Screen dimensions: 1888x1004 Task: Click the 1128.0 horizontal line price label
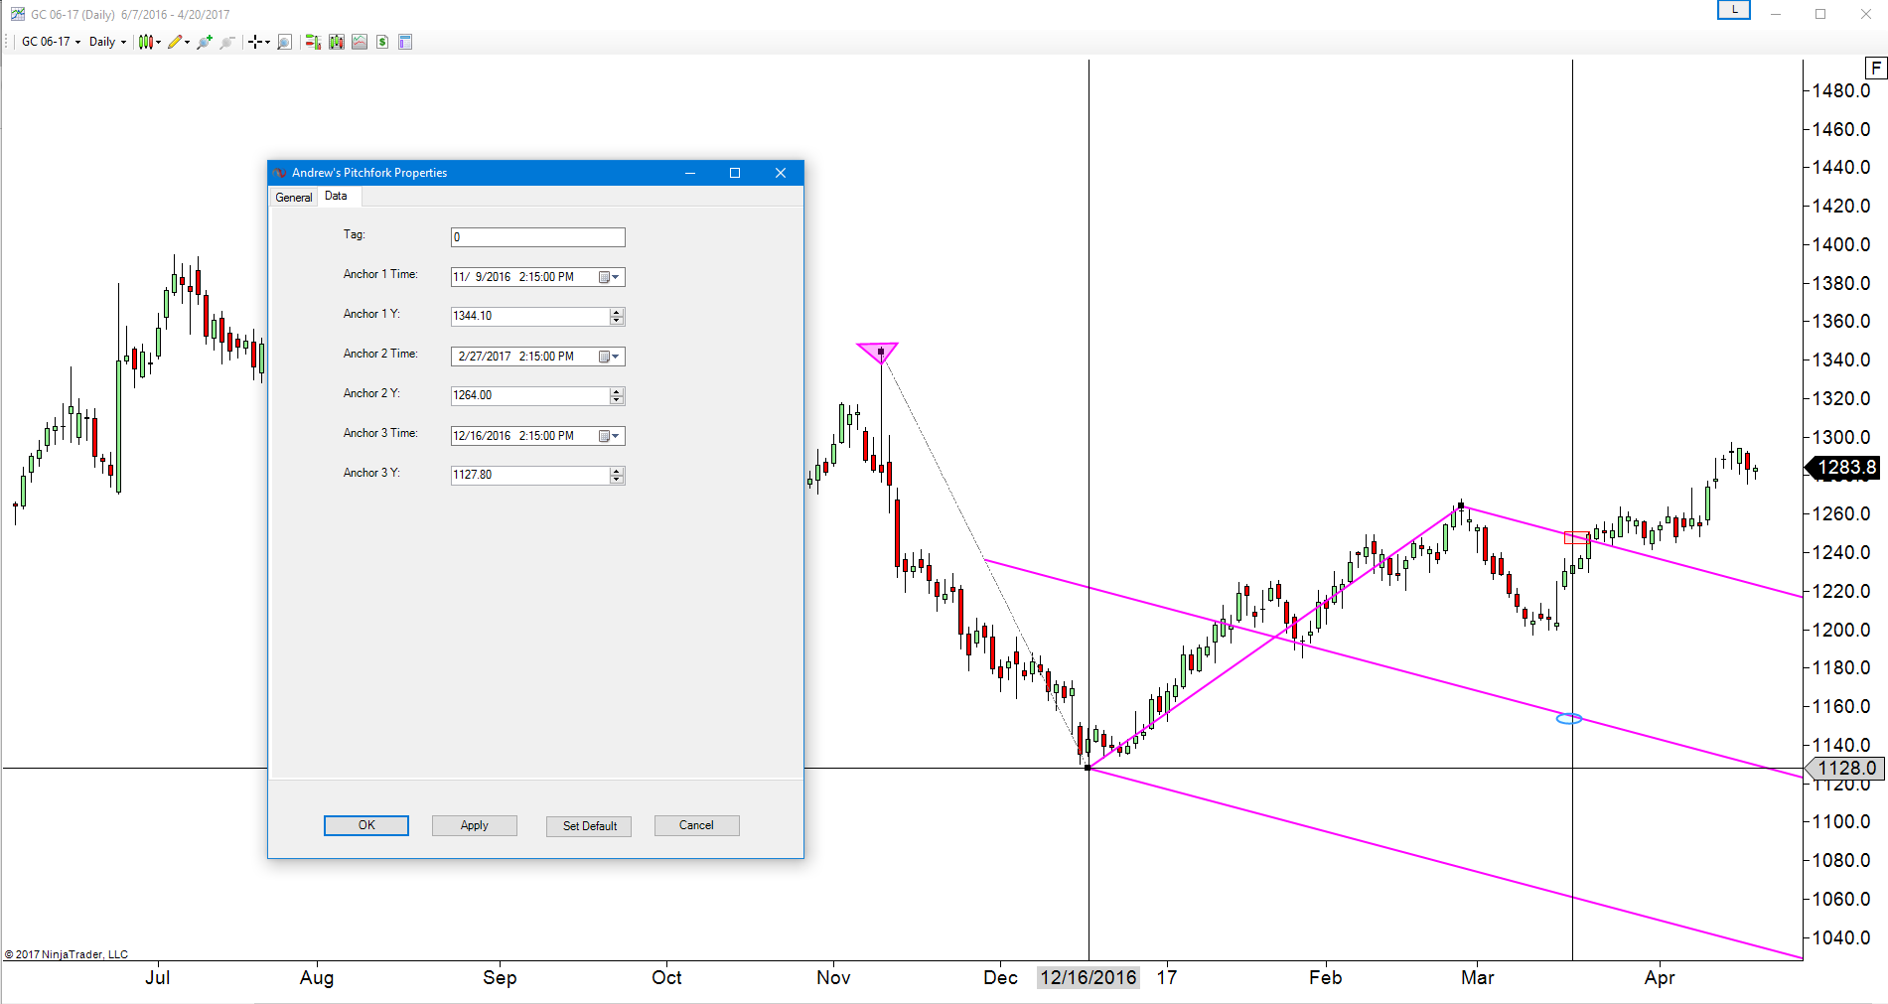[x=1846, y=768]
